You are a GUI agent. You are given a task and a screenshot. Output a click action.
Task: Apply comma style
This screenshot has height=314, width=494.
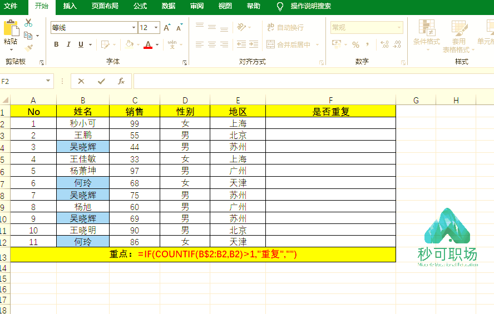click(x=367, y=44)
